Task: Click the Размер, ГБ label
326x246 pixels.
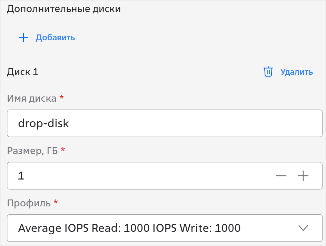Action: coord(32,151)
